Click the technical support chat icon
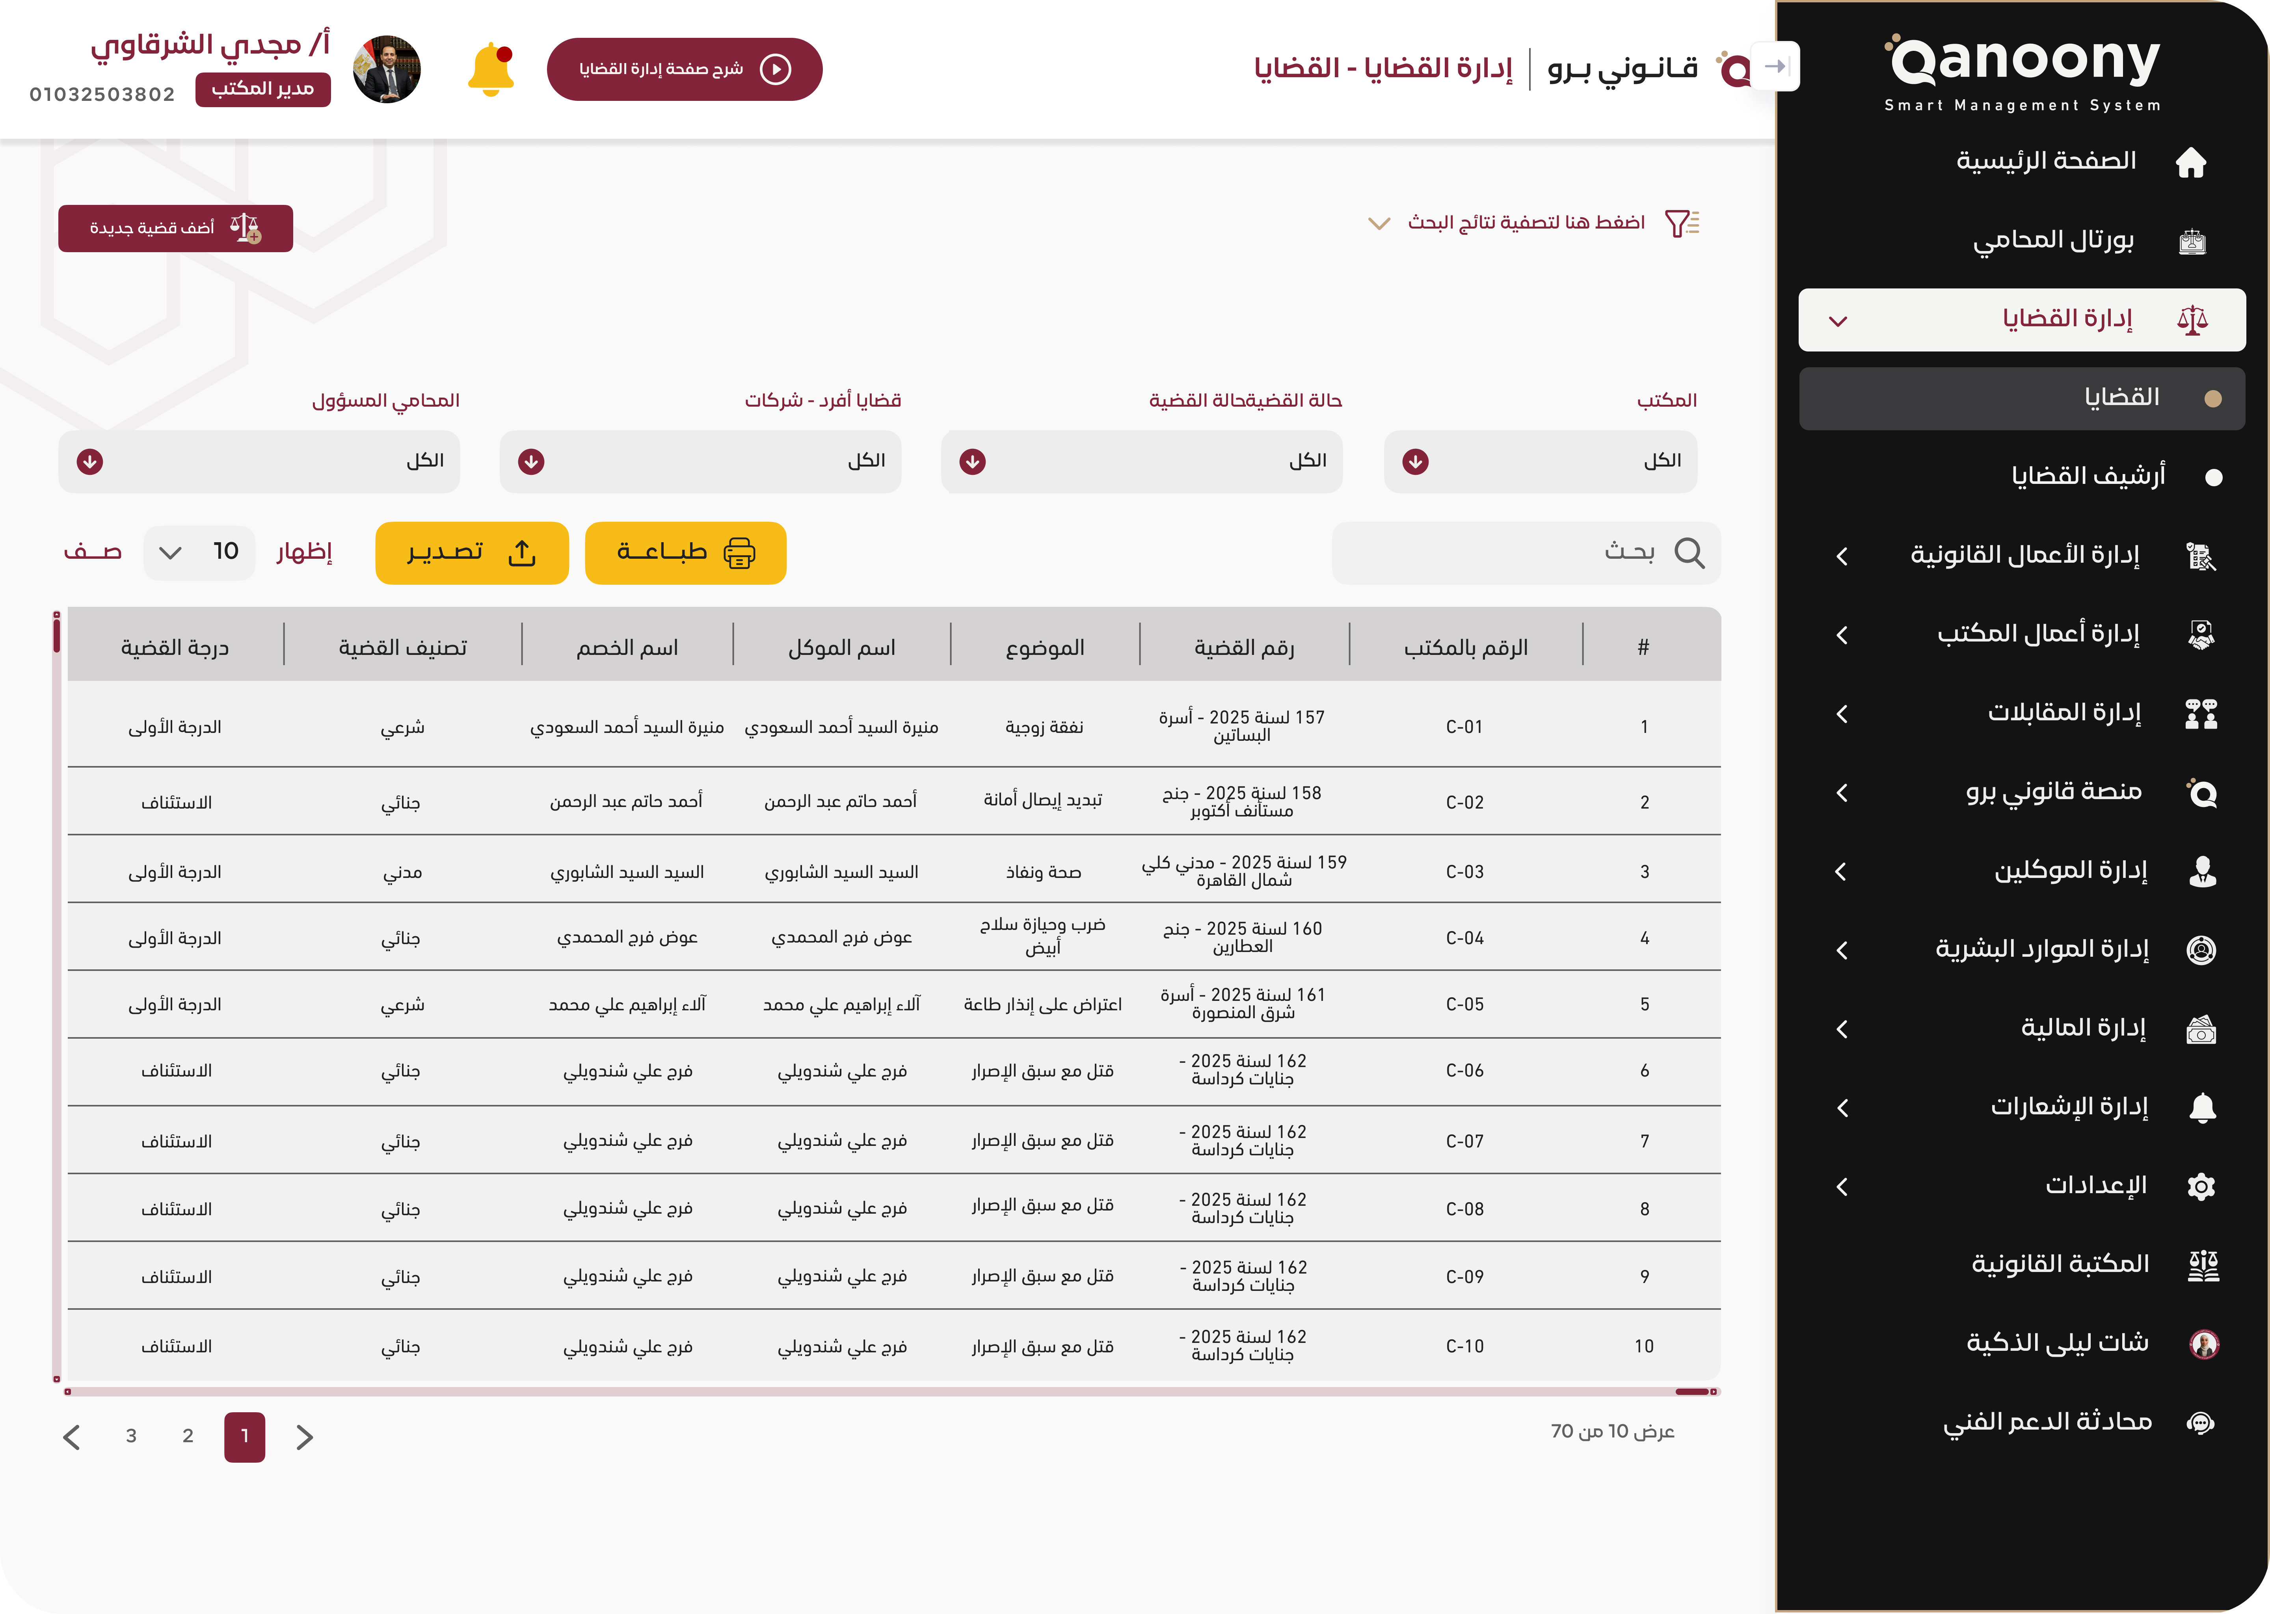 point(2200,1423)
